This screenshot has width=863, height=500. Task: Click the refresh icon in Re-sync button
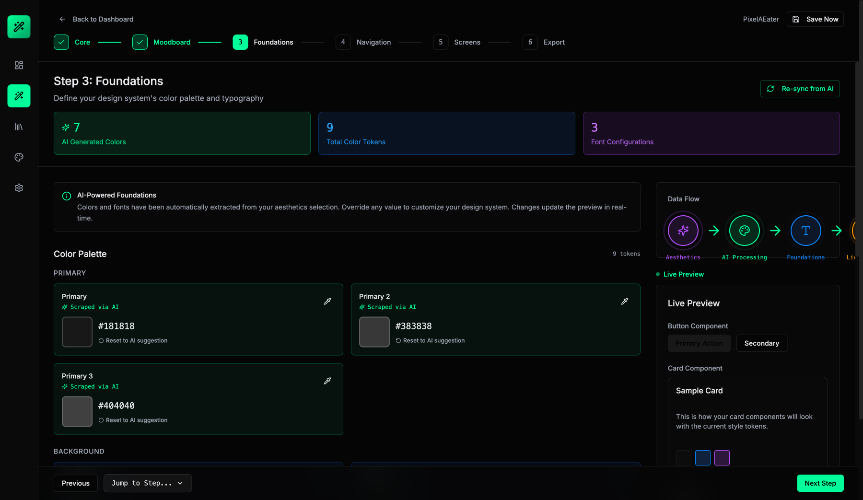770,89
